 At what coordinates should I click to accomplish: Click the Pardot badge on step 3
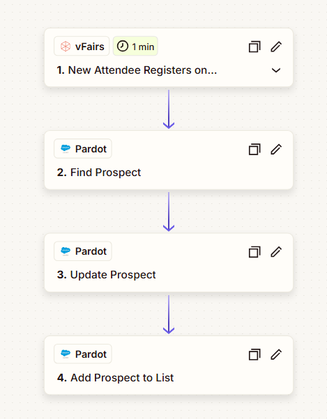tap(83, 251)
